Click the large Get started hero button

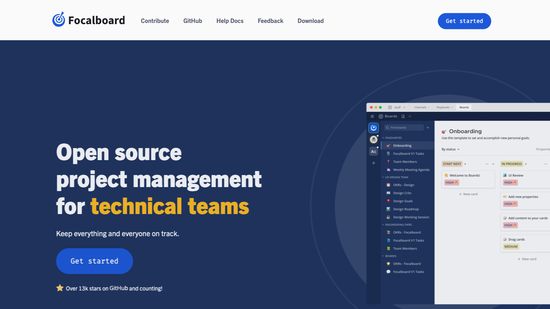[95, 261]
